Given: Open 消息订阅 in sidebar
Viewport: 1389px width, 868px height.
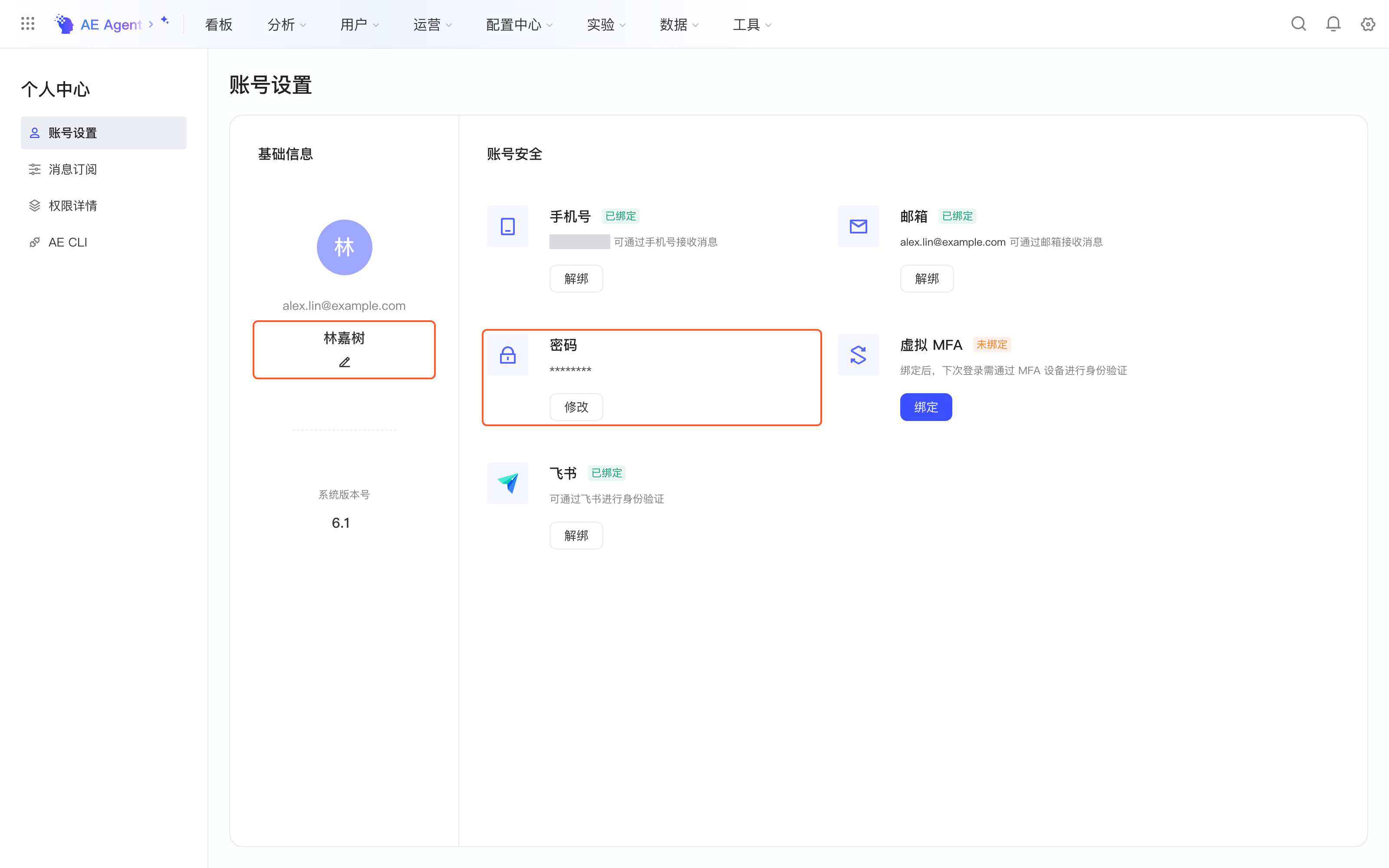Looking at the screenshot, I should point(103,169).
